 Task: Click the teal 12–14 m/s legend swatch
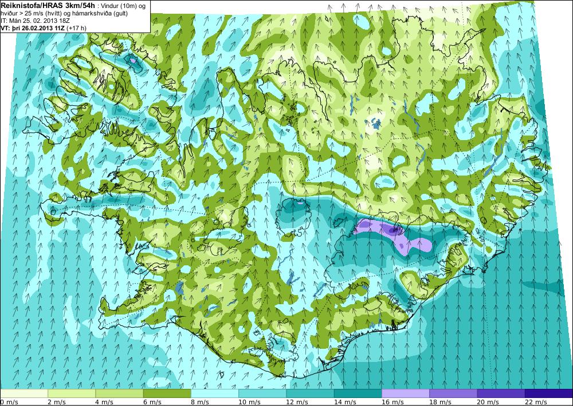tap(310, 393)
